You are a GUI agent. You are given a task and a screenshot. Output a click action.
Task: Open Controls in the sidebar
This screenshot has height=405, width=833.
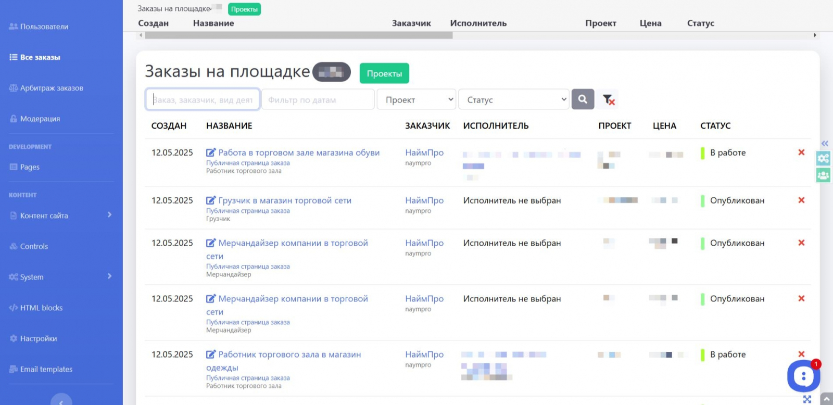(29, 246)
